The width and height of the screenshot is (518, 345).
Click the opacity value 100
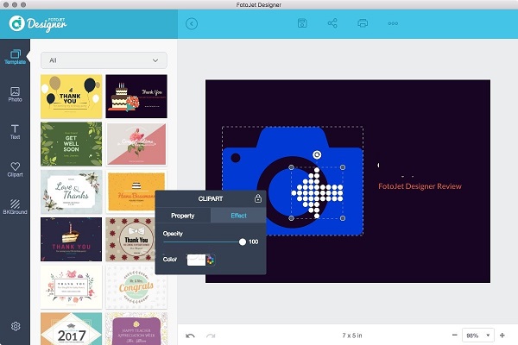click(253, 242)
